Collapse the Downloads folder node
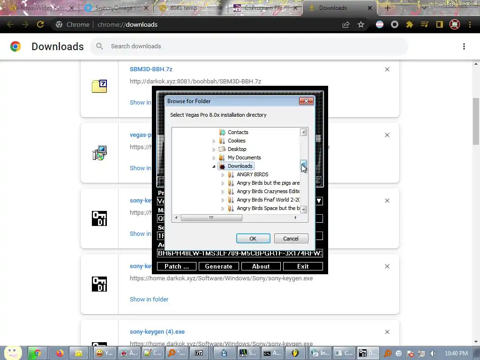 coord(214,166)
